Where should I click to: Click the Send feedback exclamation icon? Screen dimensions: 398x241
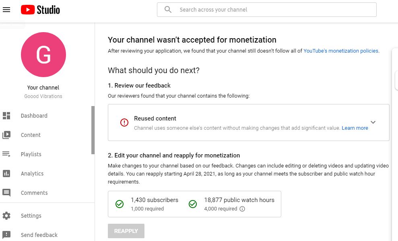point(6,235)
